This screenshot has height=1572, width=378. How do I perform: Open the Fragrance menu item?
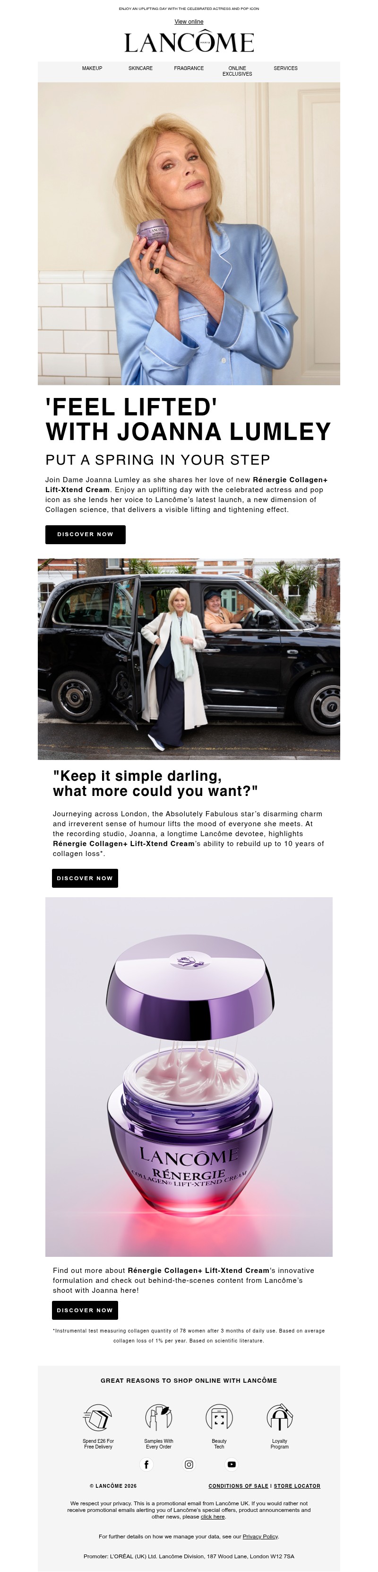189,68
